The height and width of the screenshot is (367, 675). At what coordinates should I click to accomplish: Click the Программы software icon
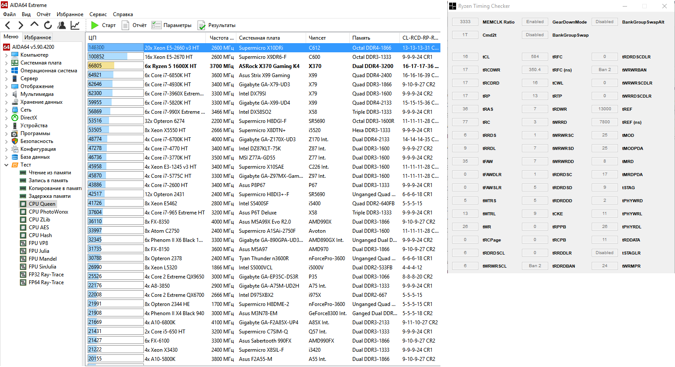[x=15, y=133]
